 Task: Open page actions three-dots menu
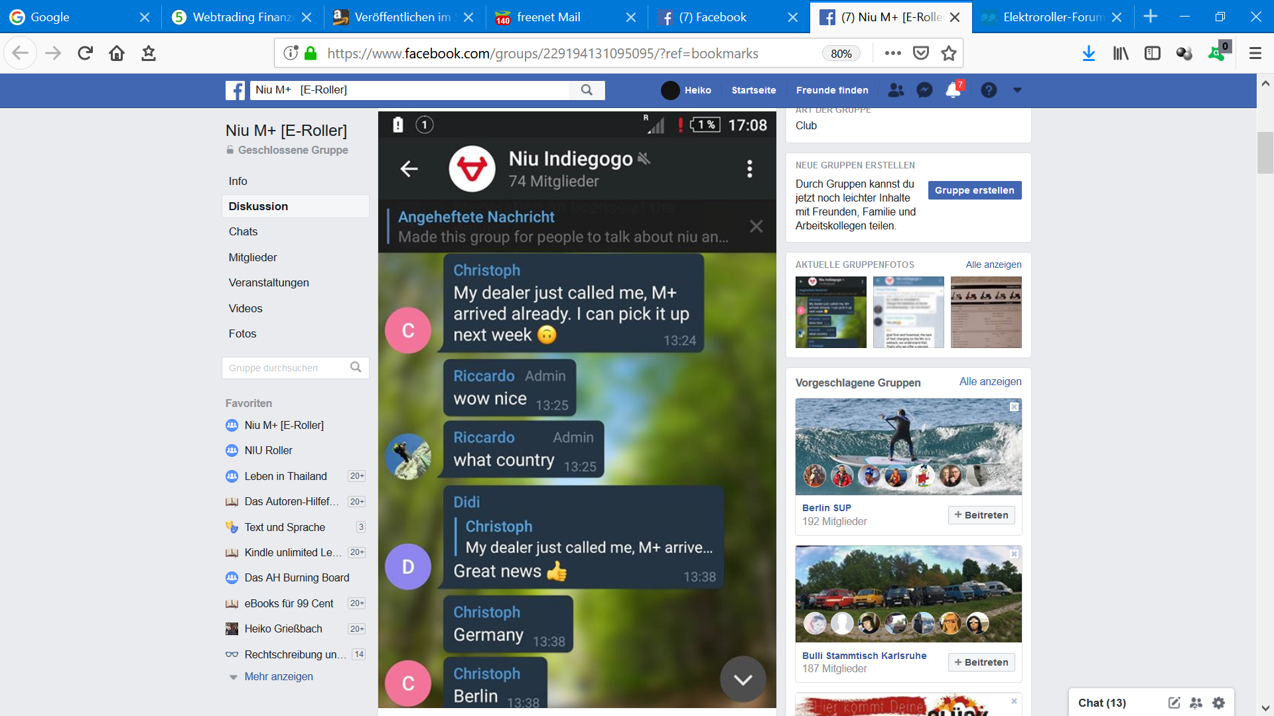point(892,54)
